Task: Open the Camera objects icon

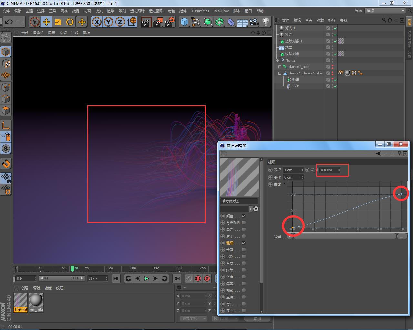Action: (254, 22)
